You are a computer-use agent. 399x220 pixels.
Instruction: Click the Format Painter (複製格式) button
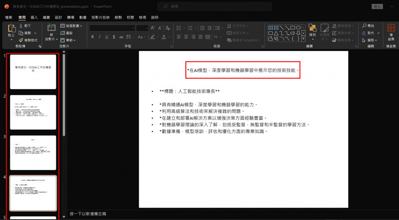pyautogui.click(x=28, y=40)
